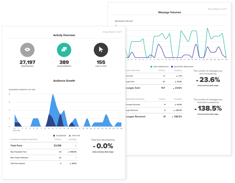Select the large 23.6% figure
This screenshot has height=183, width=235.
tap(210, 80)
